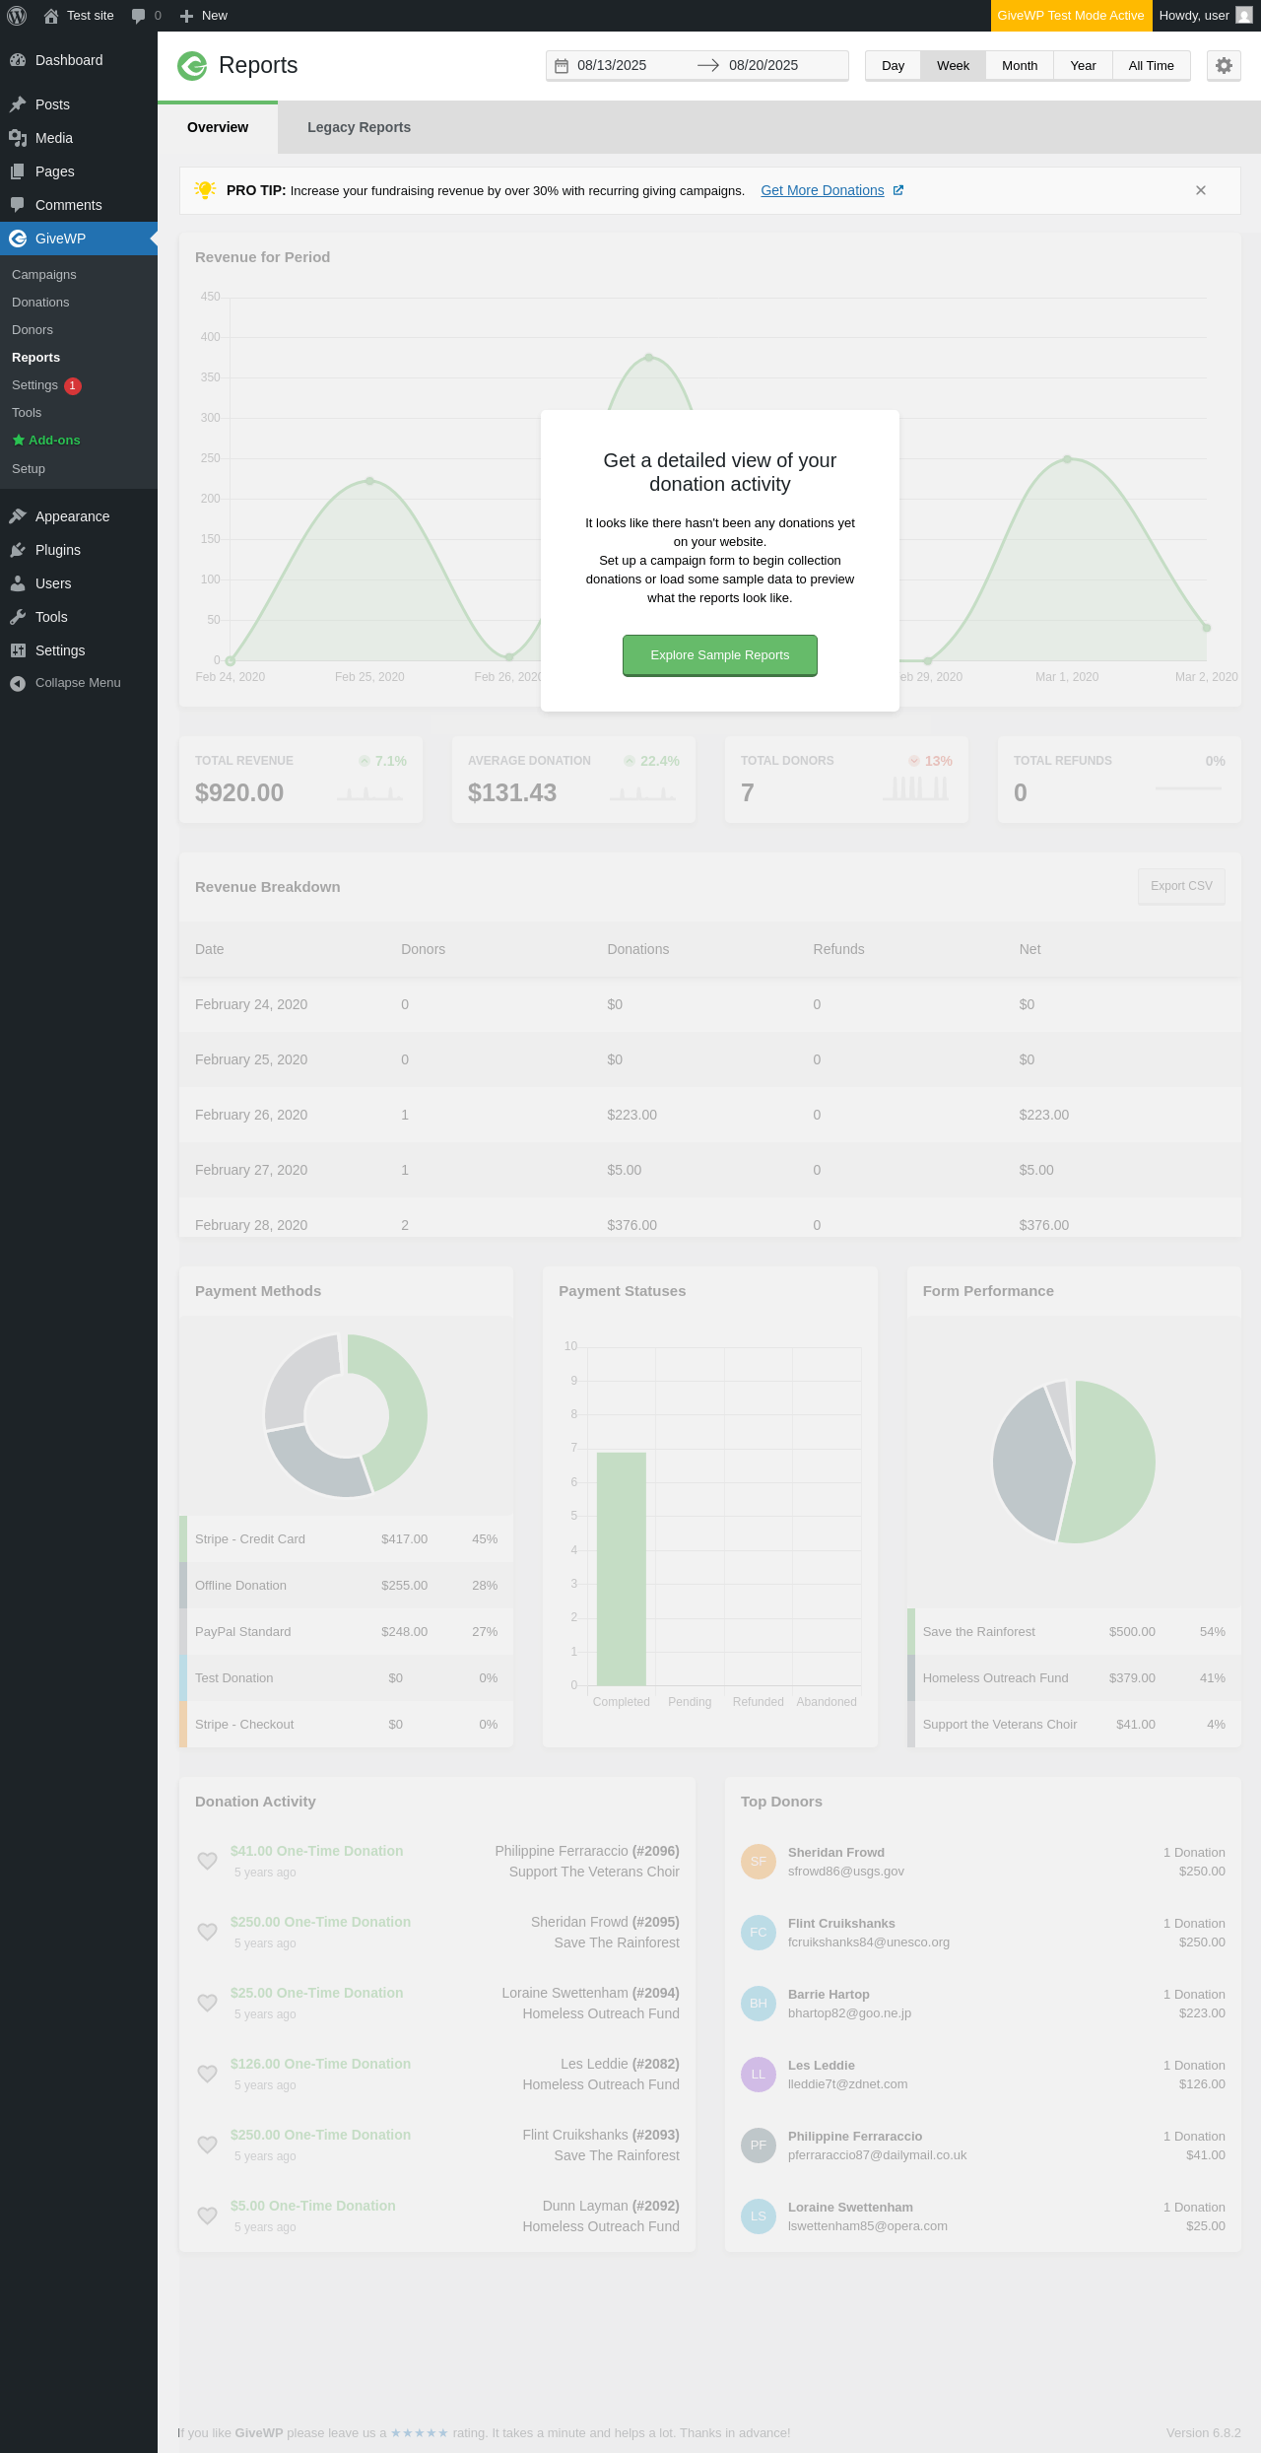Click the Stripe - Credit Card color legend

click(183, 1539)
